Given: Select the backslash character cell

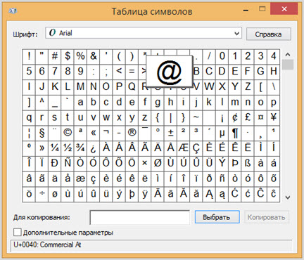Looking at the screenshot, I should (x=274, y=86).
